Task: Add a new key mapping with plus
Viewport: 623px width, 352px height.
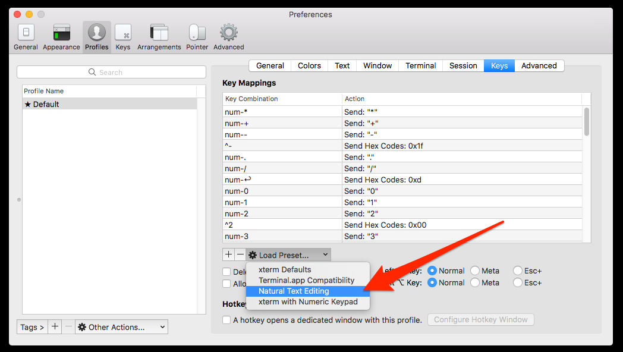Action: tap(228, 254)
